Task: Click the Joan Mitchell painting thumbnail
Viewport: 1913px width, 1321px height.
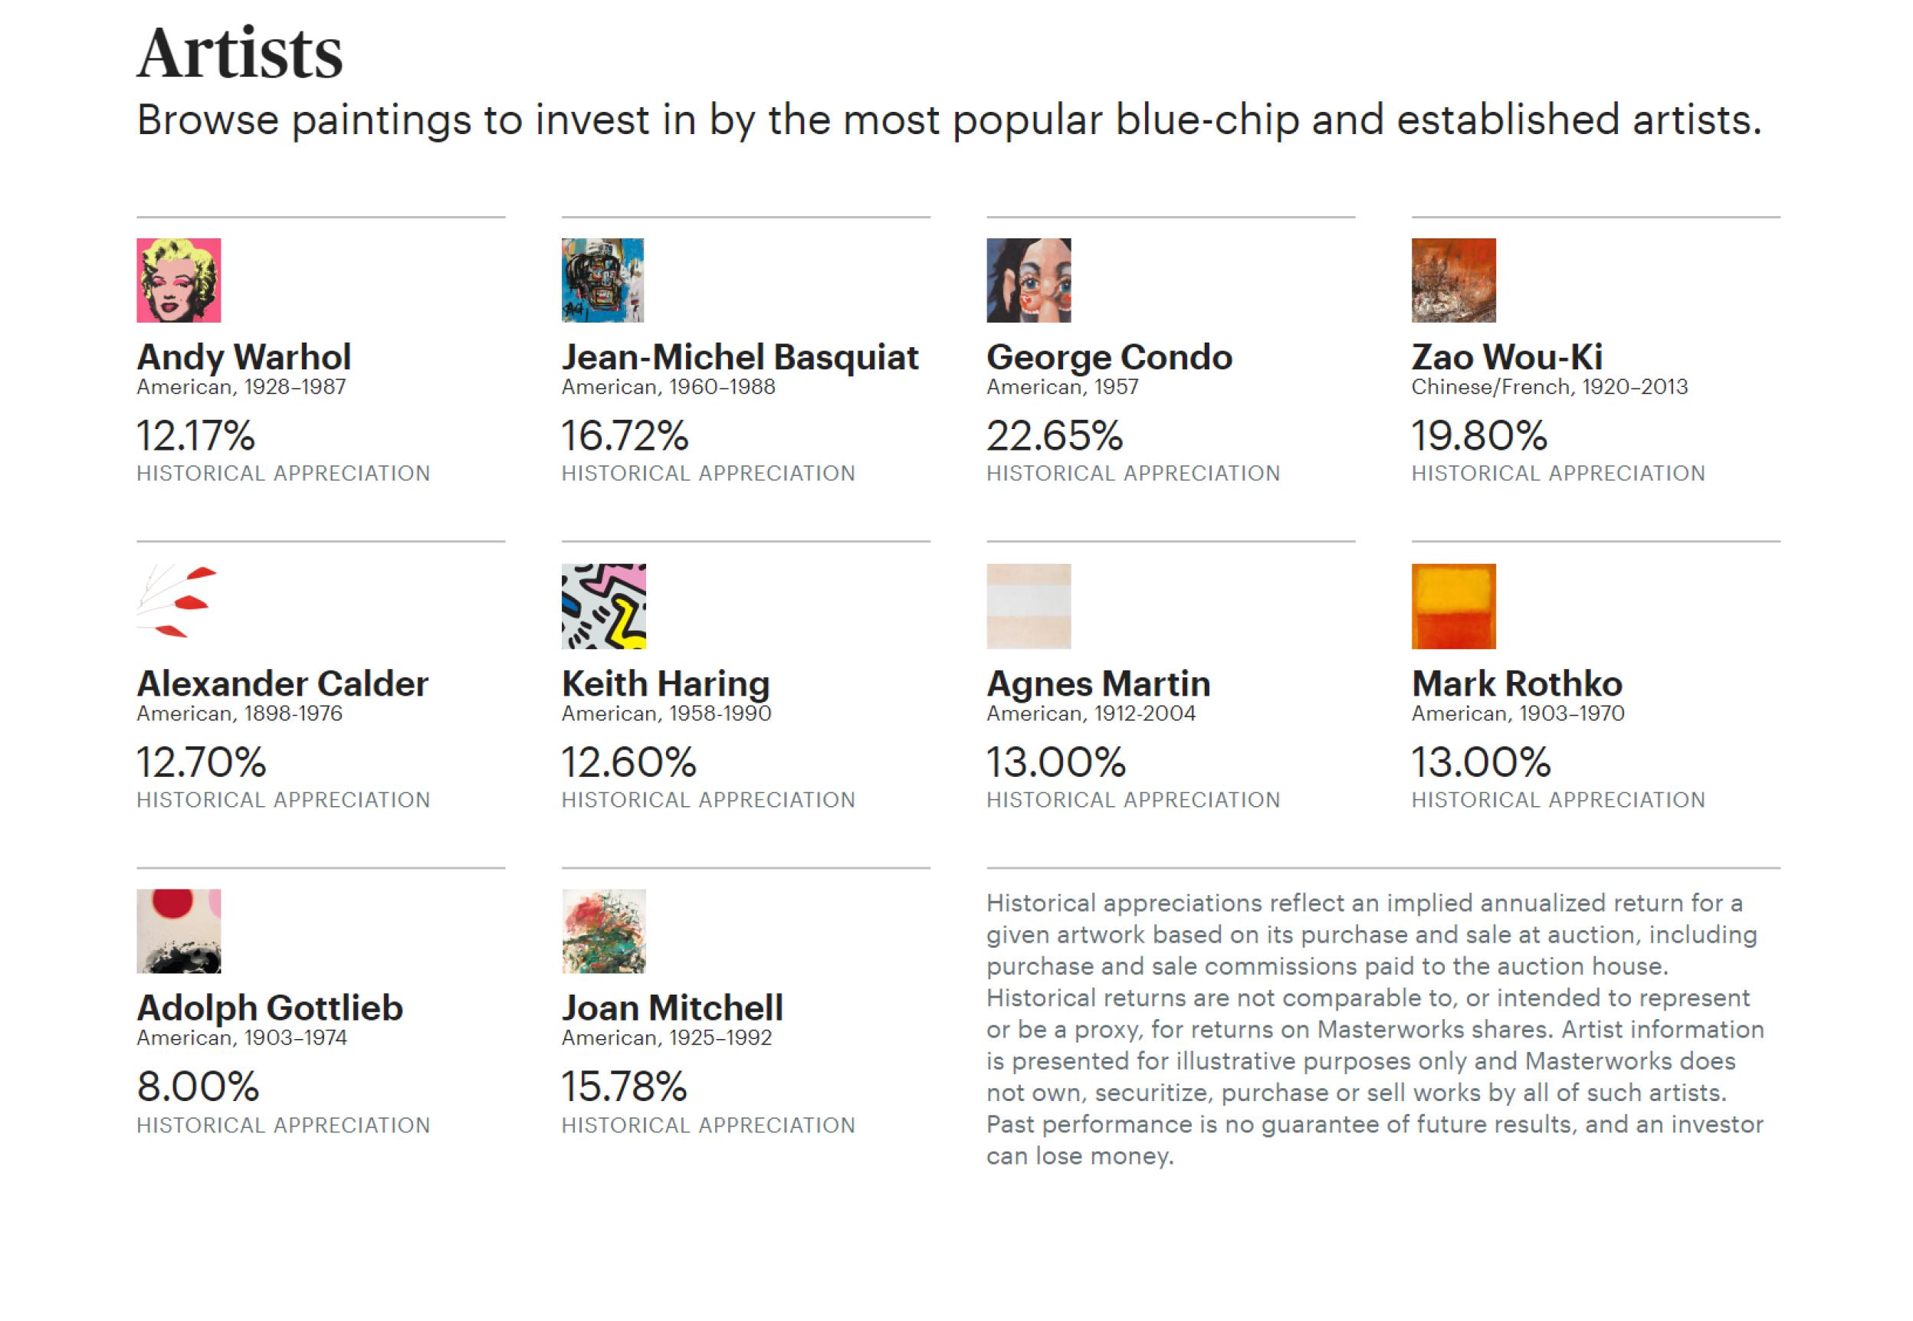Action: click(603, 931)
